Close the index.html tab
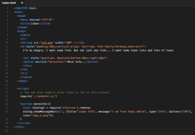This screenshot has height=135, width=195. pos(22,3)
